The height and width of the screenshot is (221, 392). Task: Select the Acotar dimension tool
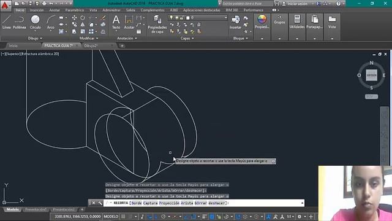point(129,22)
